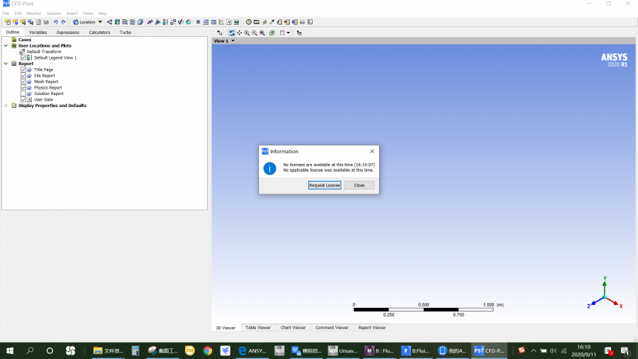The image size is (638, 359).
Task: Click the Redo arrow in the toolbar
Action: 63,22
